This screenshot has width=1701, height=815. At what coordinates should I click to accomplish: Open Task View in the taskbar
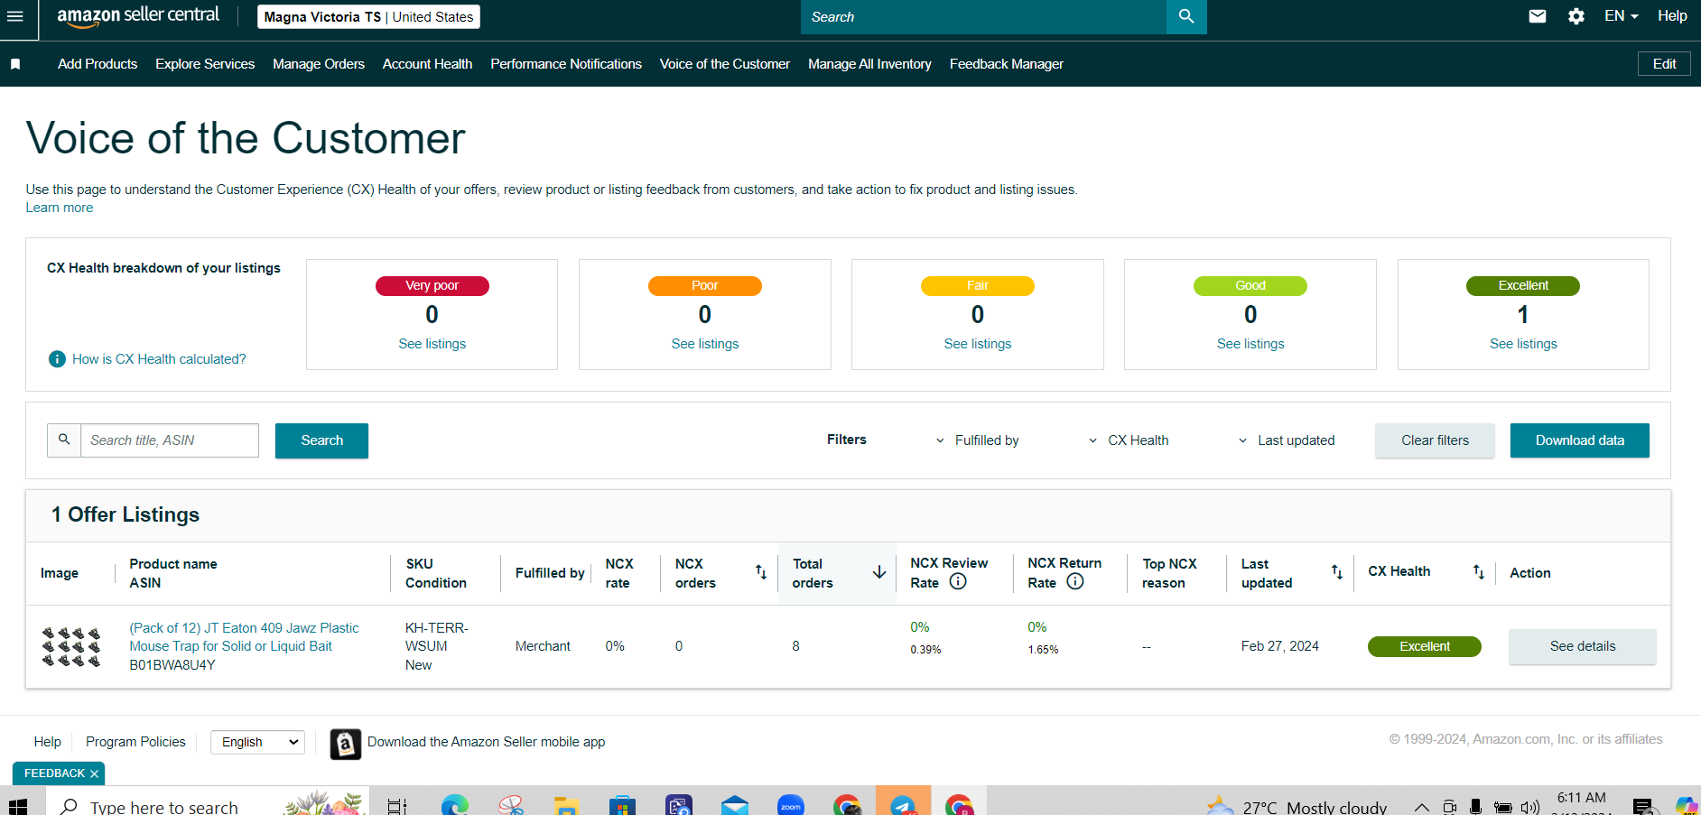tap(397, 805)
